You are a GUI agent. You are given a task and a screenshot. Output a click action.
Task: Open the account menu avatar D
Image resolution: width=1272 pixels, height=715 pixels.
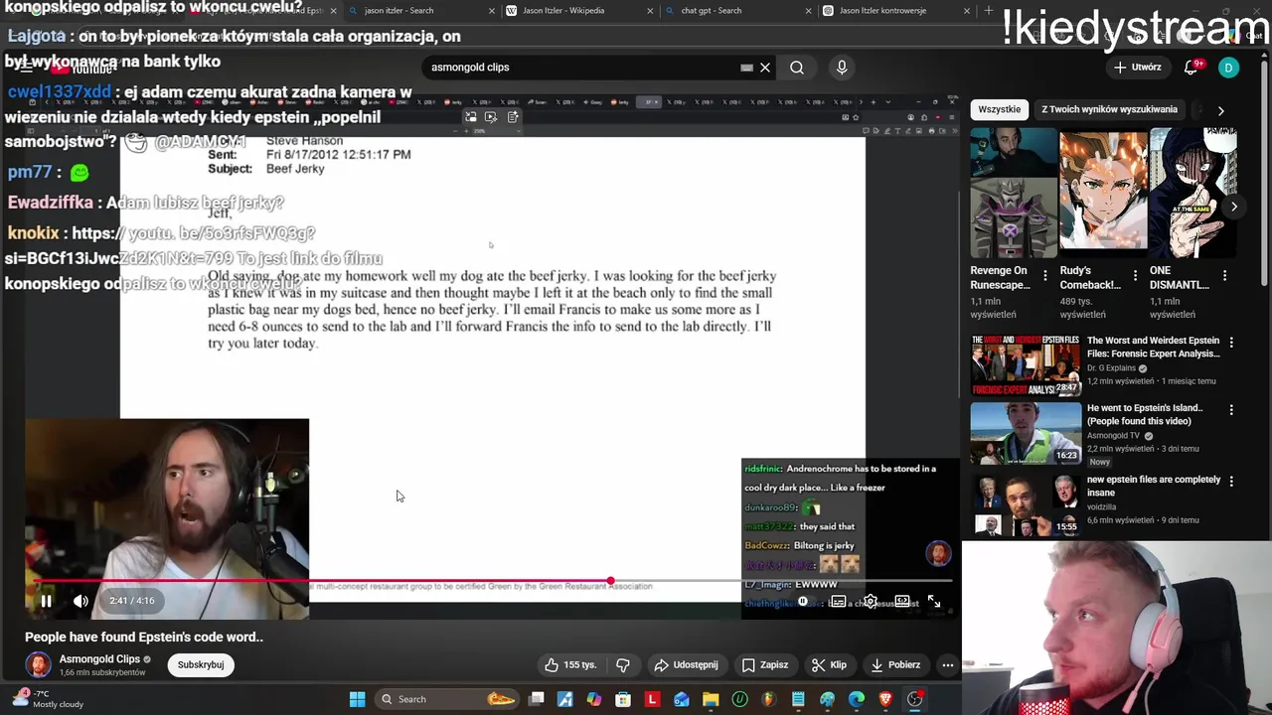coord(1229,68)
